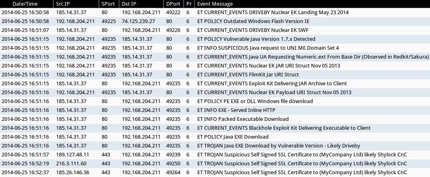The image size is (430, 177).
Task: Select the UNI.ME Domain Set 4 event
Action: 268,48
